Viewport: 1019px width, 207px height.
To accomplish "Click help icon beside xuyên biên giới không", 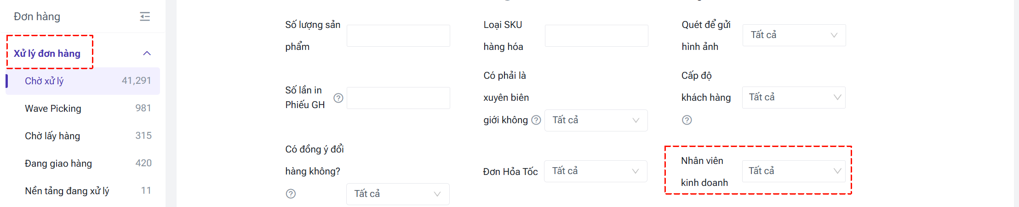I will (536, 120).
